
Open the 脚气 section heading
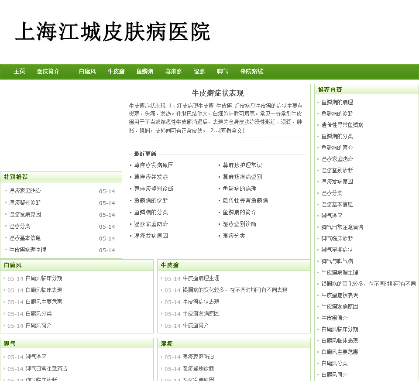(10, 343)
